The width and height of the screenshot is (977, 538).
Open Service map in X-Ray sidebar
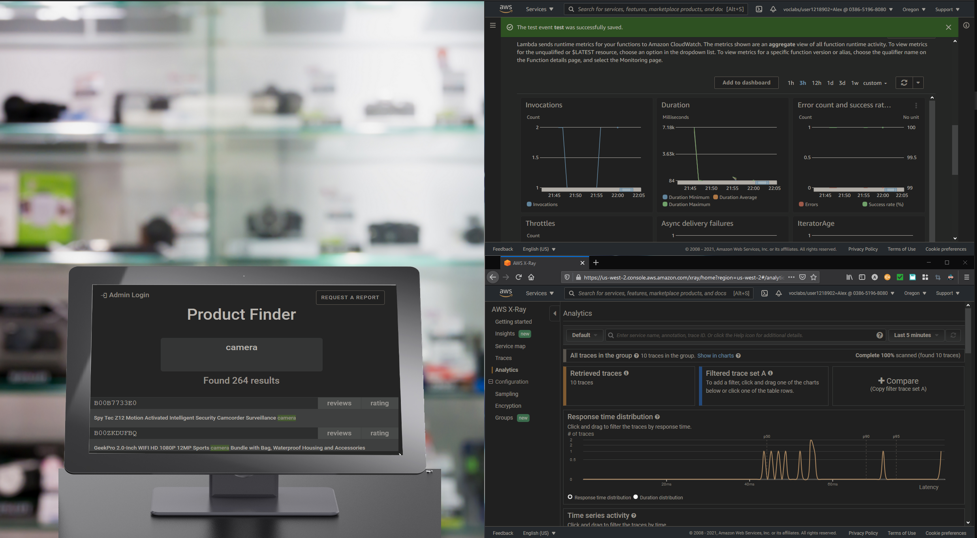[x=510, y=346]
